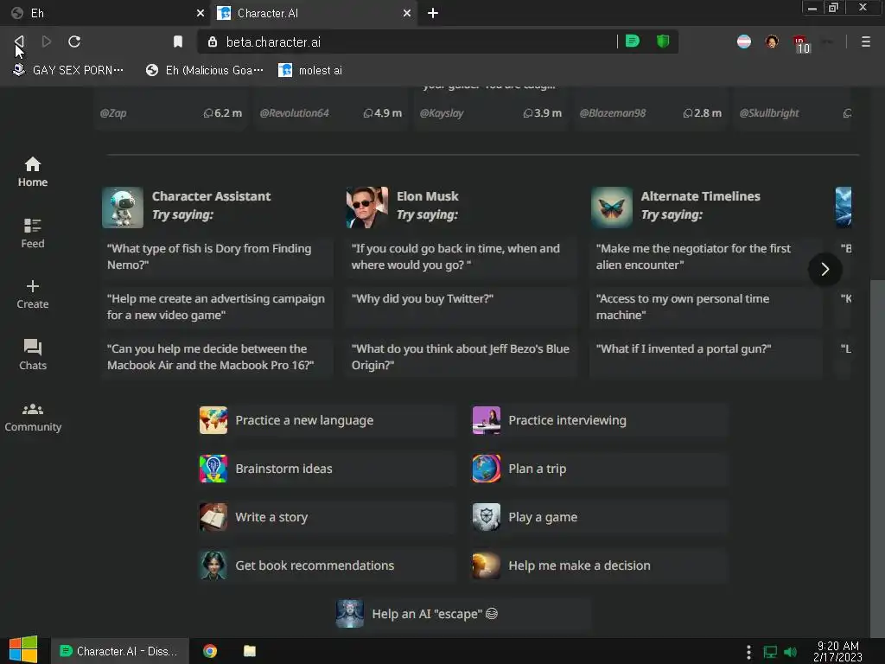Screen dimensions: 885x664
Task: Select Get book recommendations
Action: click(x=326, y=565)
